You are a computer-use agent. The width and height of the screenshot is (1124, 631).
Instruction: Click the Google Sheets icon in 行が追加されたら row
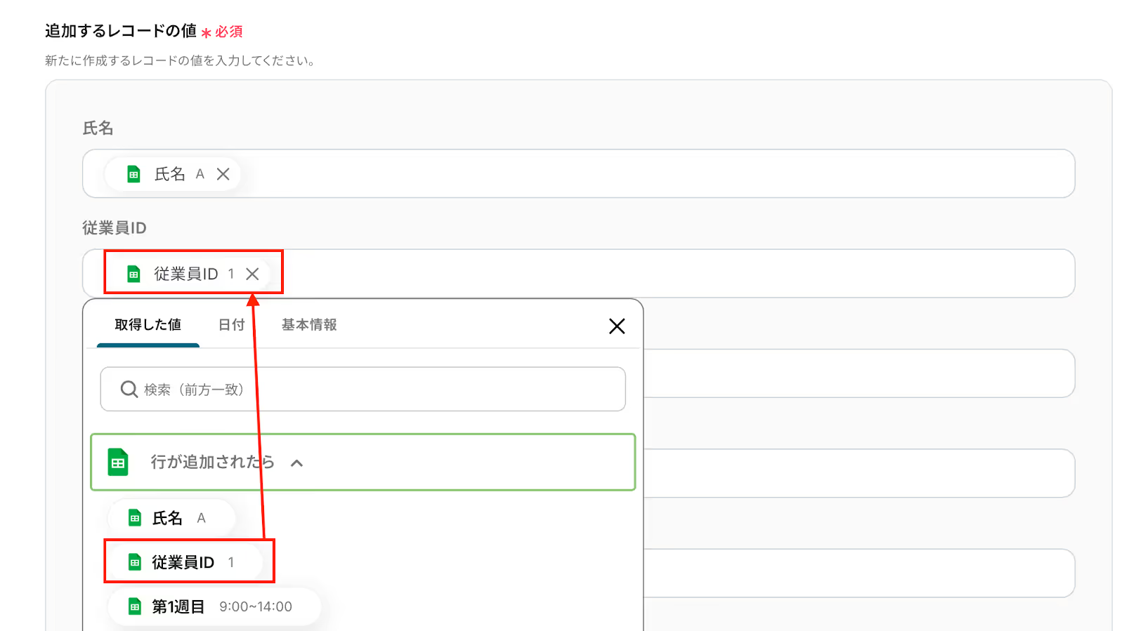pyautogui.click(x=118, y=462)
